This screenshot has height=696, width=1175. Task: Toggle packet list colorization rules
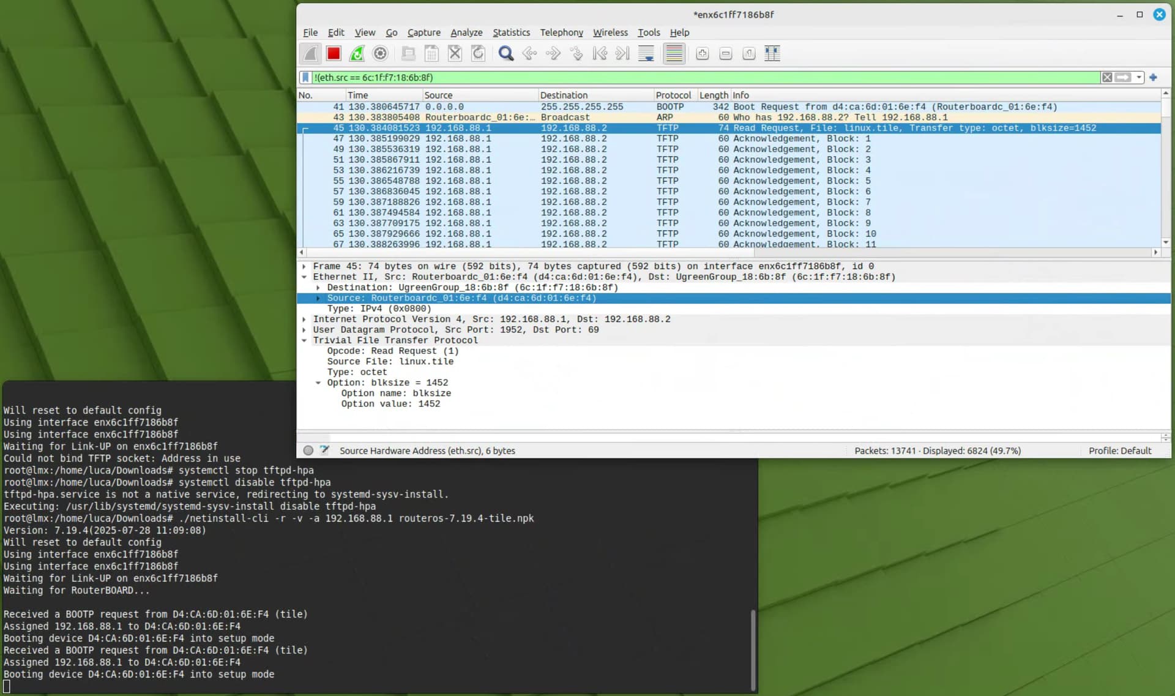click(674, 54)
